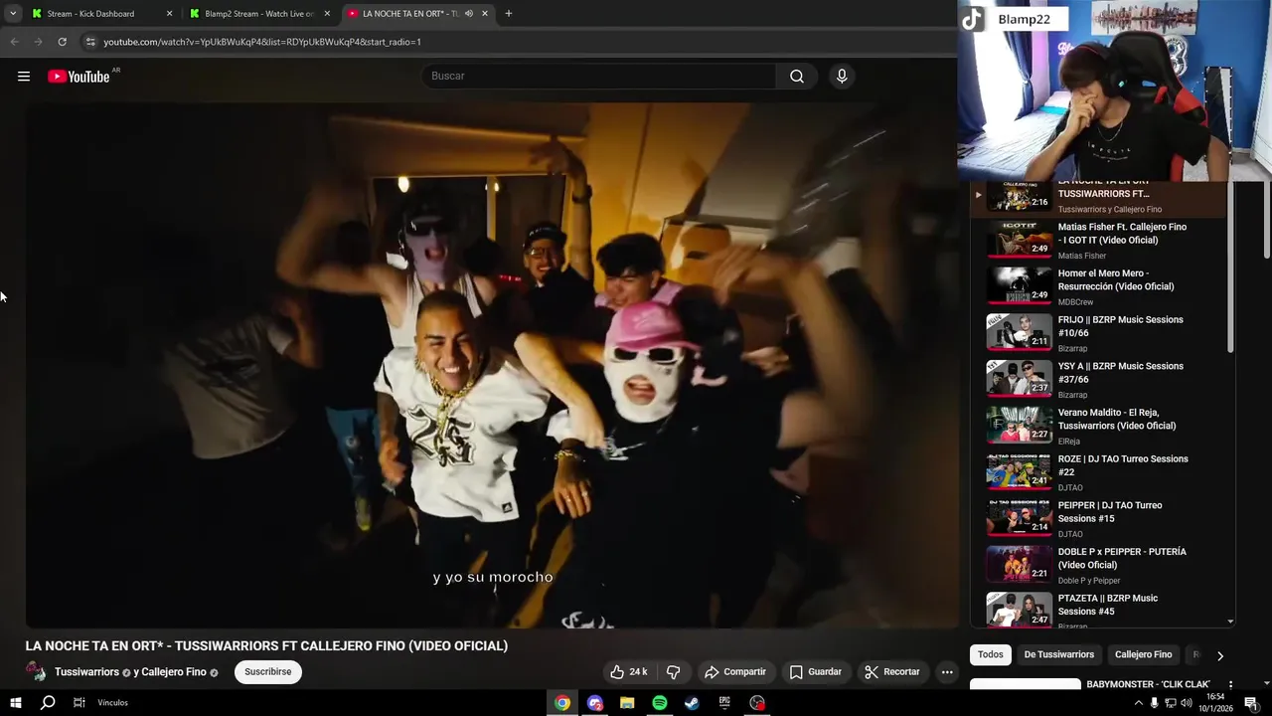Reload the page with the refresh icon
Image resolution: width=1272 pixels, height=716 pixels.
(x=62, y=42)
